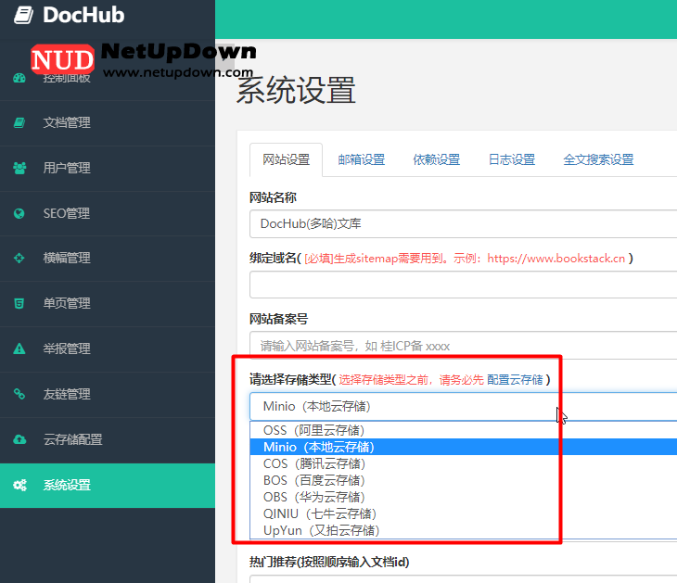Switch to the 依赖设置 tab
Viewport: 677px width, 583px height.
pyautogui.click(x=437, y=159)
